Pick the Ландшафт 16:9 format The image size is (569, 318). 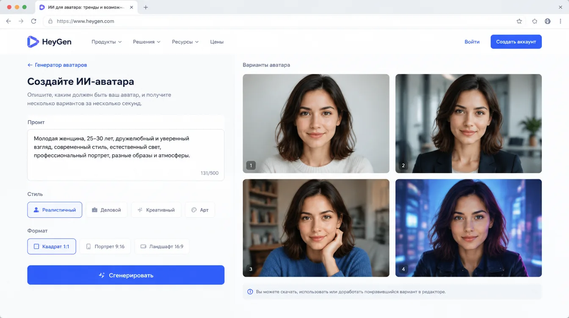(162, 247)
